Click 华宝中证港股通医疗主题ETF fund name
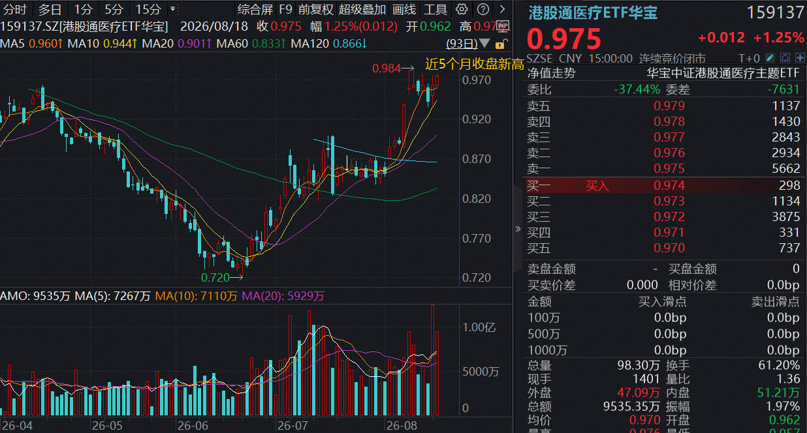Screen dimensions: 807x433 (x=723, y=74)
